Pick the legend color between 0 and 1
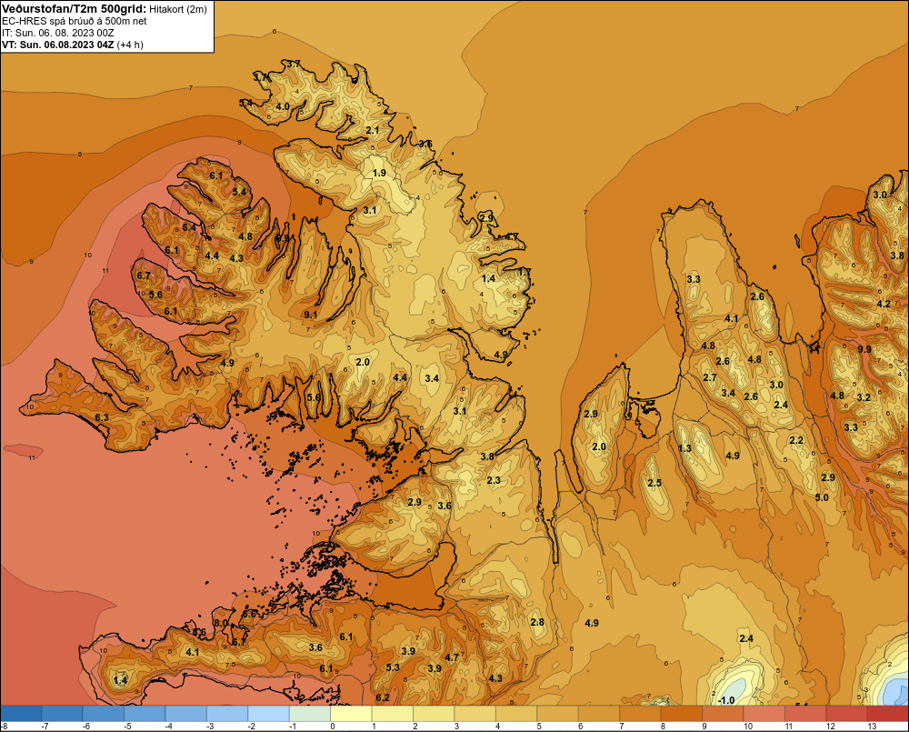The height and width of the screenshot is (732, 909). (351, 714)
